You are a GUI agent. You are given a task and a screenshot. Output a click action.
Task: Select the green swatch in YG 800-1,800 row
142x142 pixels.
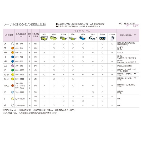pyautogui.click(x=13, y=70)
